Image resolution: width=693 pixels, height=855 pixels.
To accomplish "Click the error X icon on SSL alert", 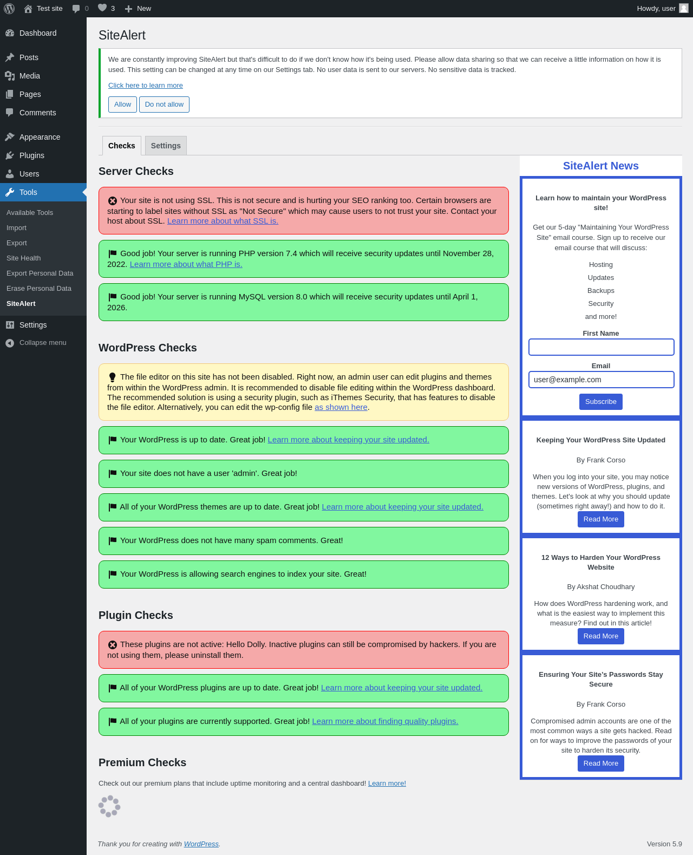I will tap(113, 201).
